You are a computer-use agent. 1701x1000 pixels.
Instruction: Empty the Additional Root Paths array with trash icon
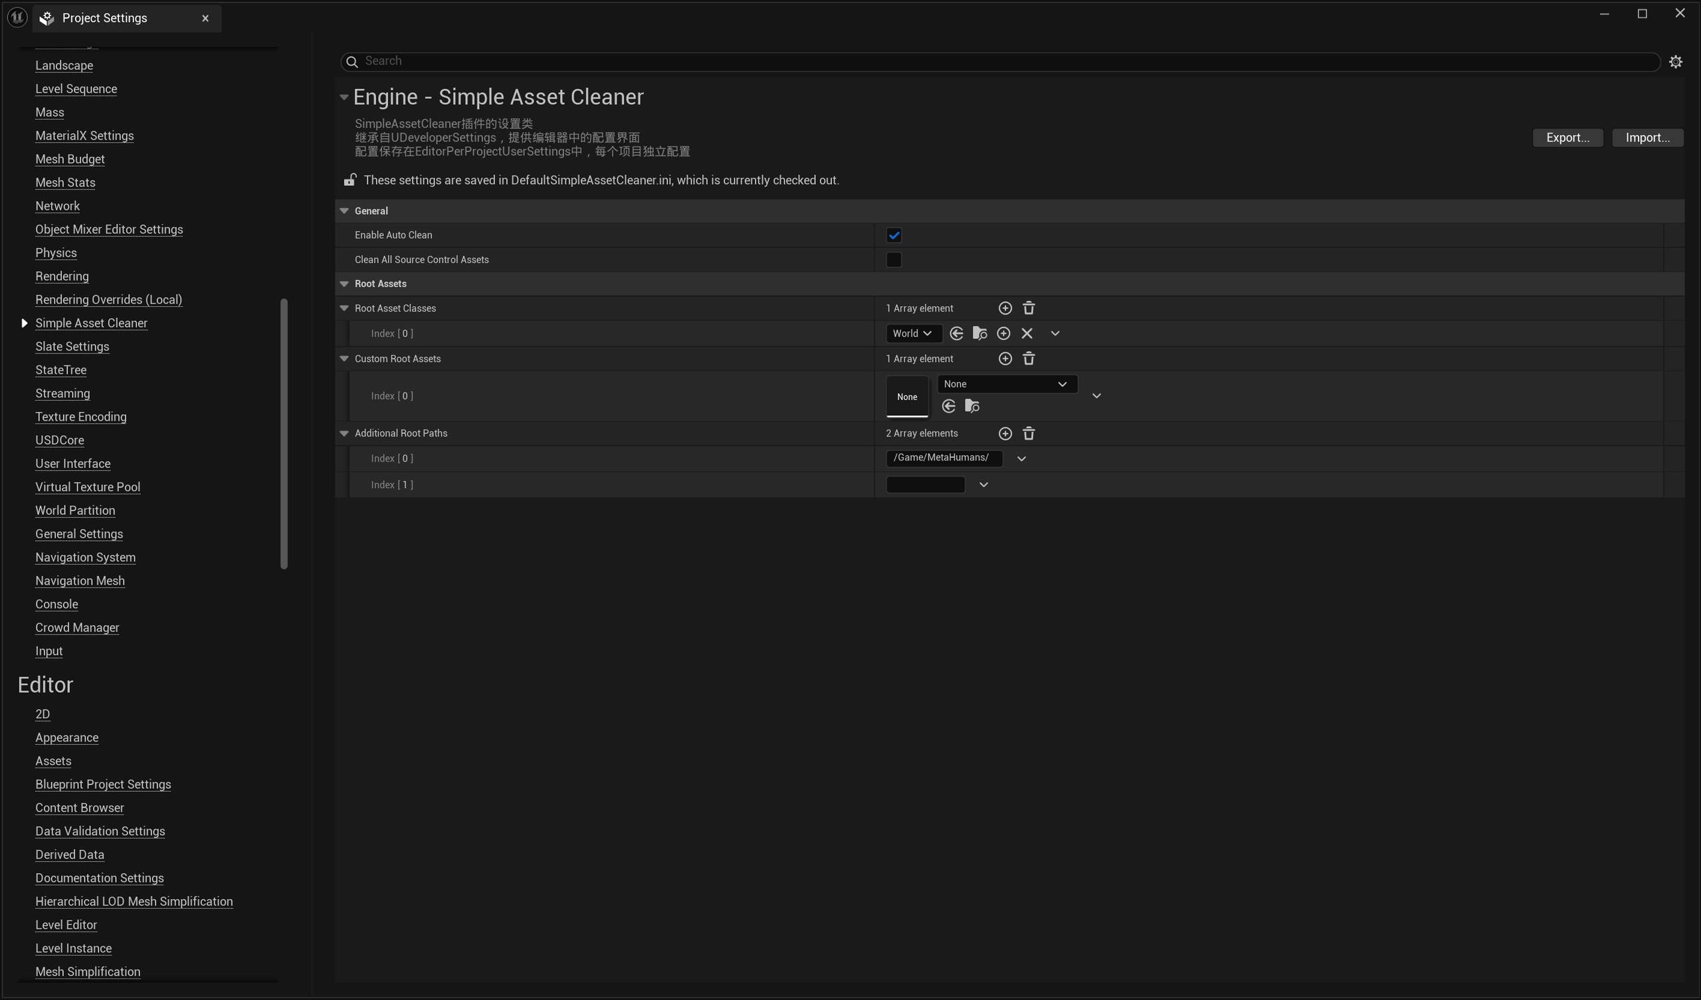tap(1029, 433)
